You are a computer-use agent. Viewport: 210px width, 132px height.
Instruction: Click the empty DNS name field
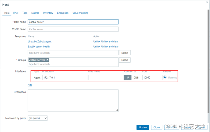[106, 78]
